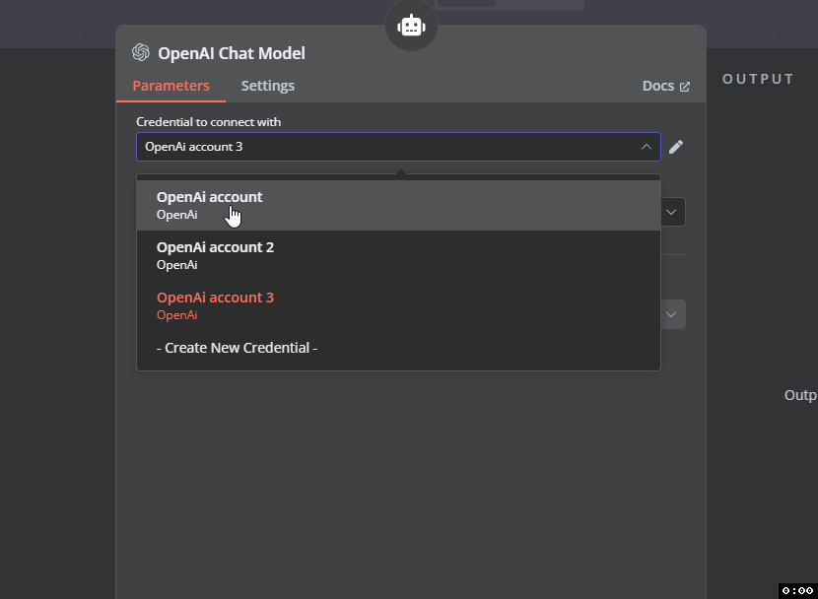Click the external link icon next to Docs
Image resolution: width=818 pixels, height=599 pixels.
point(685,87)
